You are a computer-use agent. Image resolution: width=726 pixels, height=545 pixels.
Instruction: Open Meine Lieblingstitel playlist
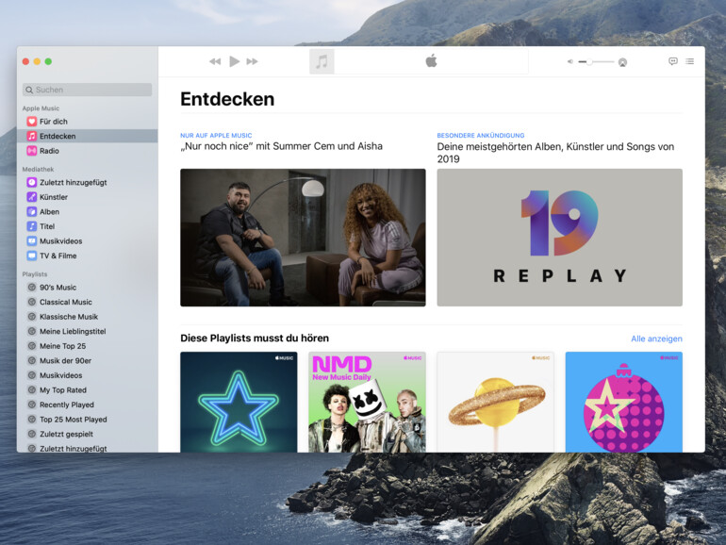coord(88,332)
